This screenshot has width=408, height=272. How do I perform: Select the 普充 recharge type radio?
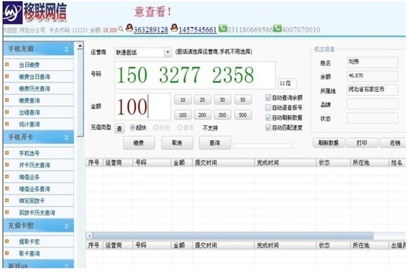[180, 128]
